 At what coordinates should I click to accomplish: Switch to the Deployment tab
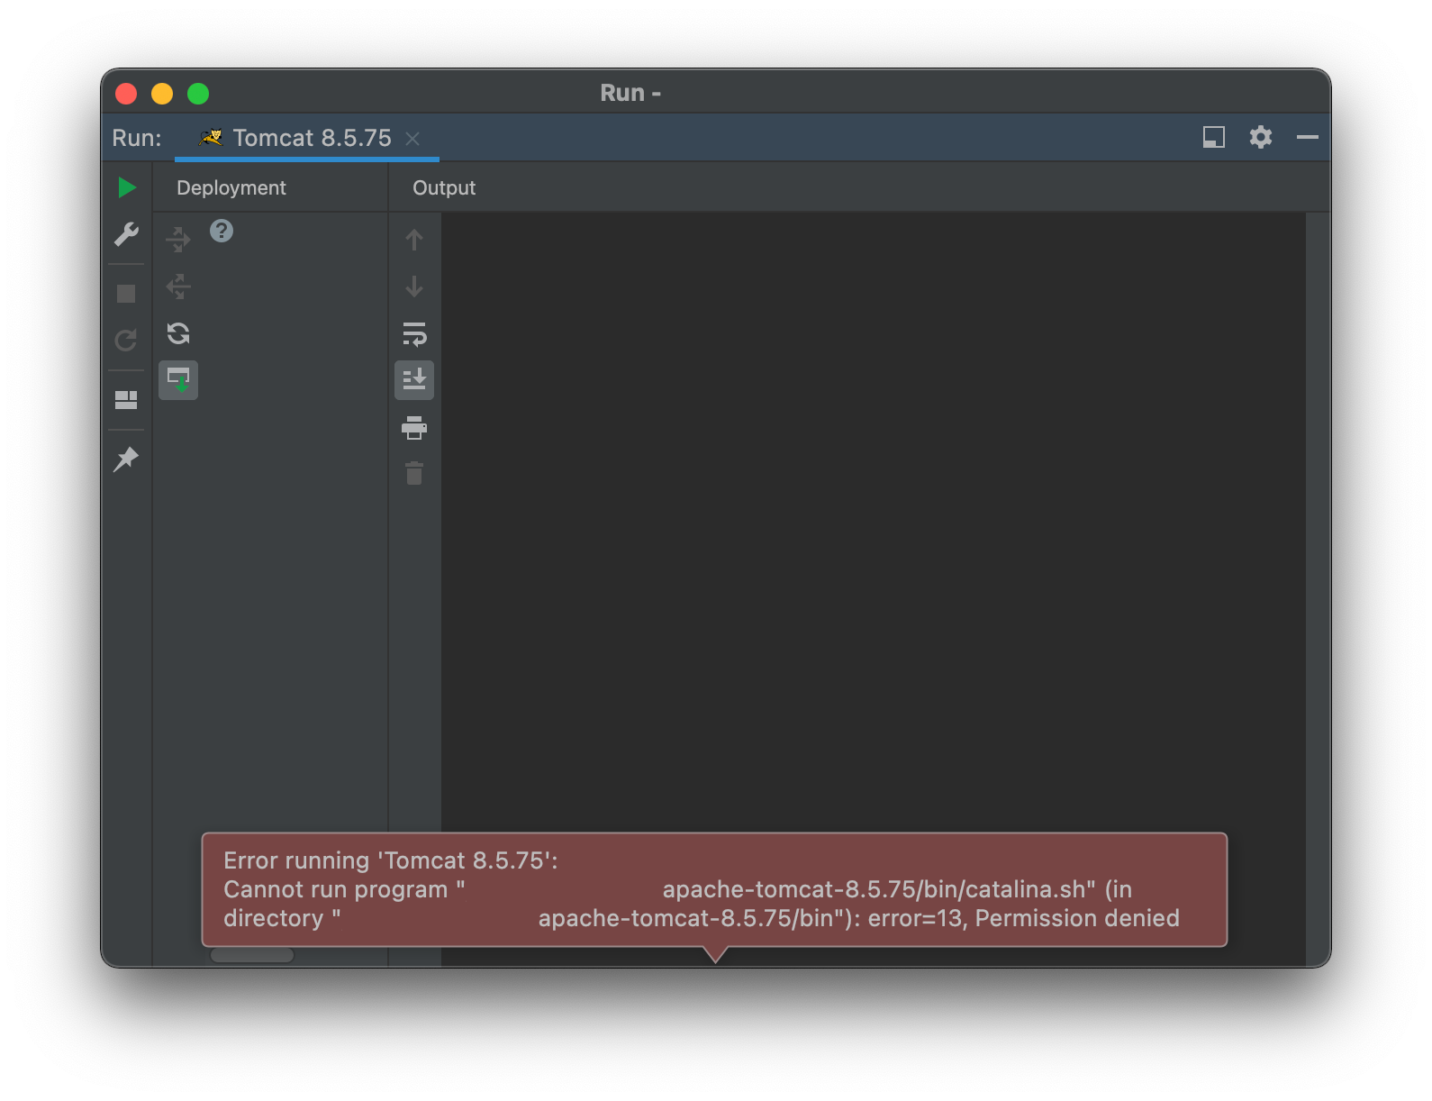click(x=231, y=187)
